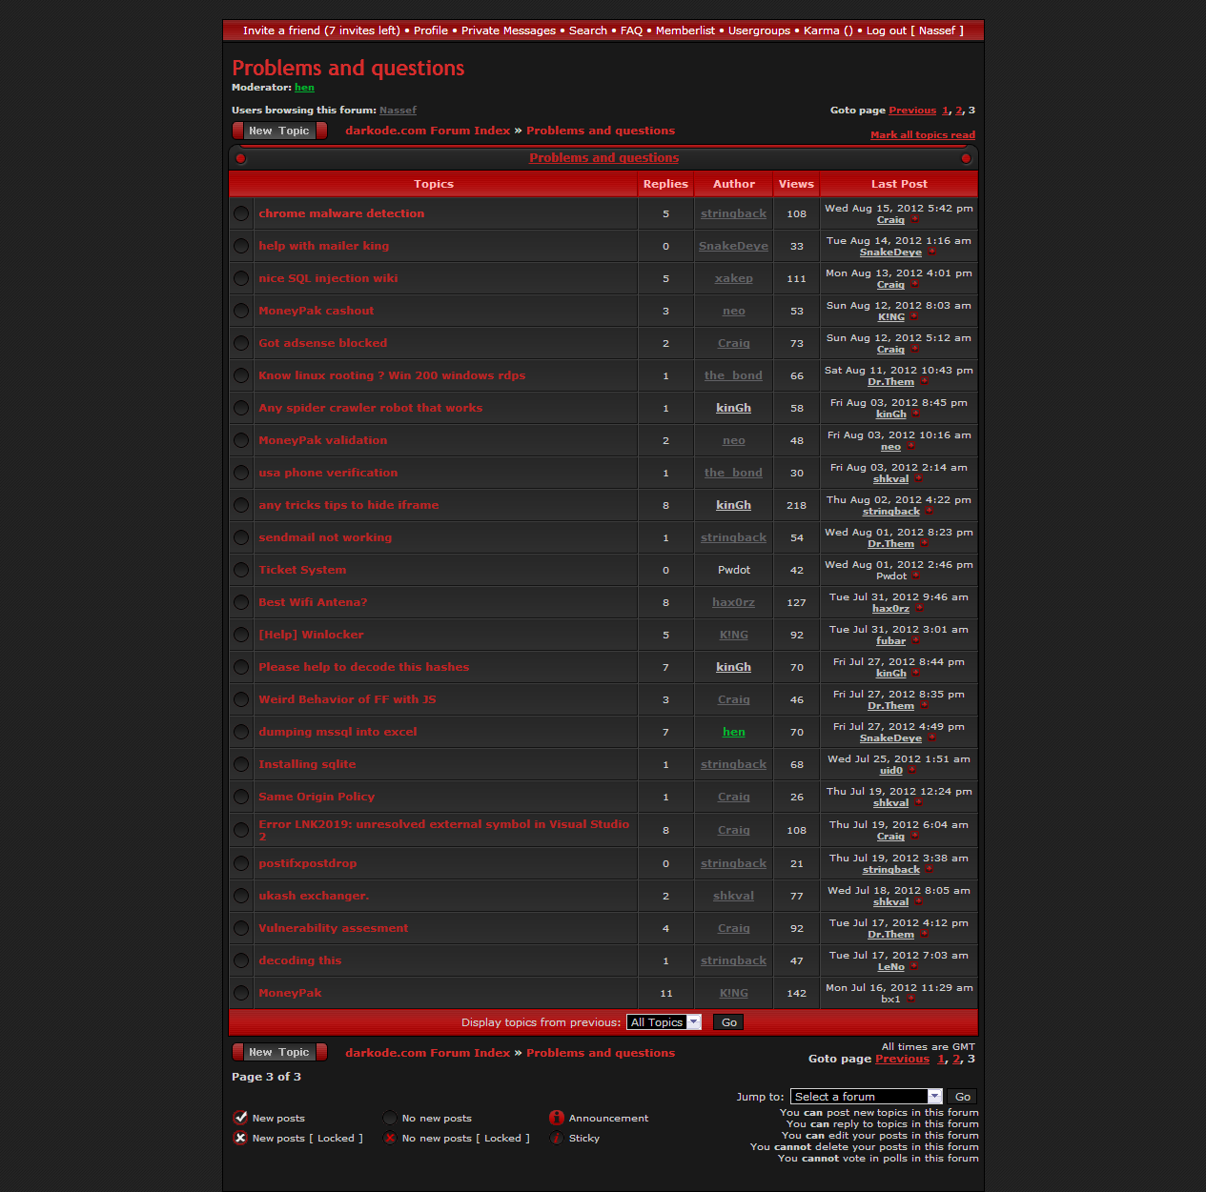Click the New posts legend icon
Viewport: 1206px width, 1192px height.
pyautogui.click(x=240, y=1118)
